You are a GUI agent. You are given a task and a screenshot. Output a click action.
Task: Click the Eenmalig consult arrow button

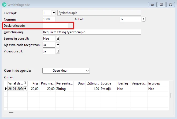[58, 39]
